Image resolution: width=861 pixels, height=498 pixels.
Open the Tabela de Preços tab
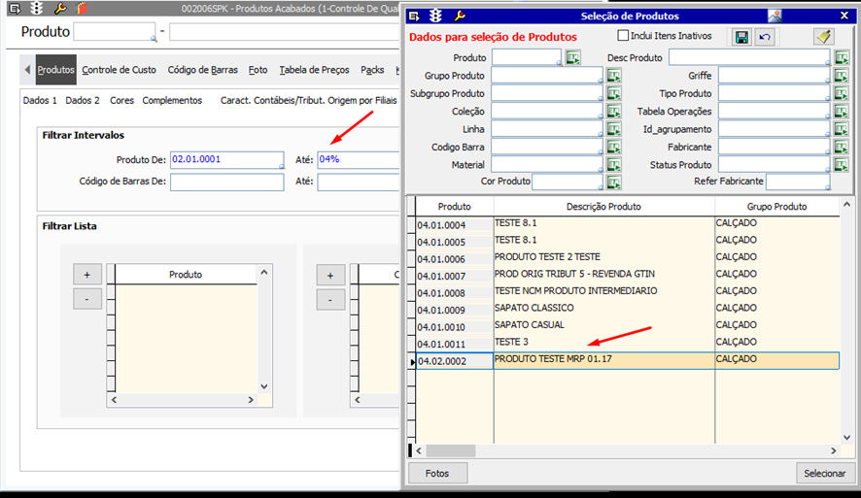click(314, 70)
